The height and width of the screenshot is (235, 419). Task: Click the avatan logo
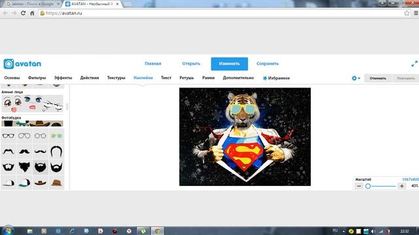tap(22, 64)
